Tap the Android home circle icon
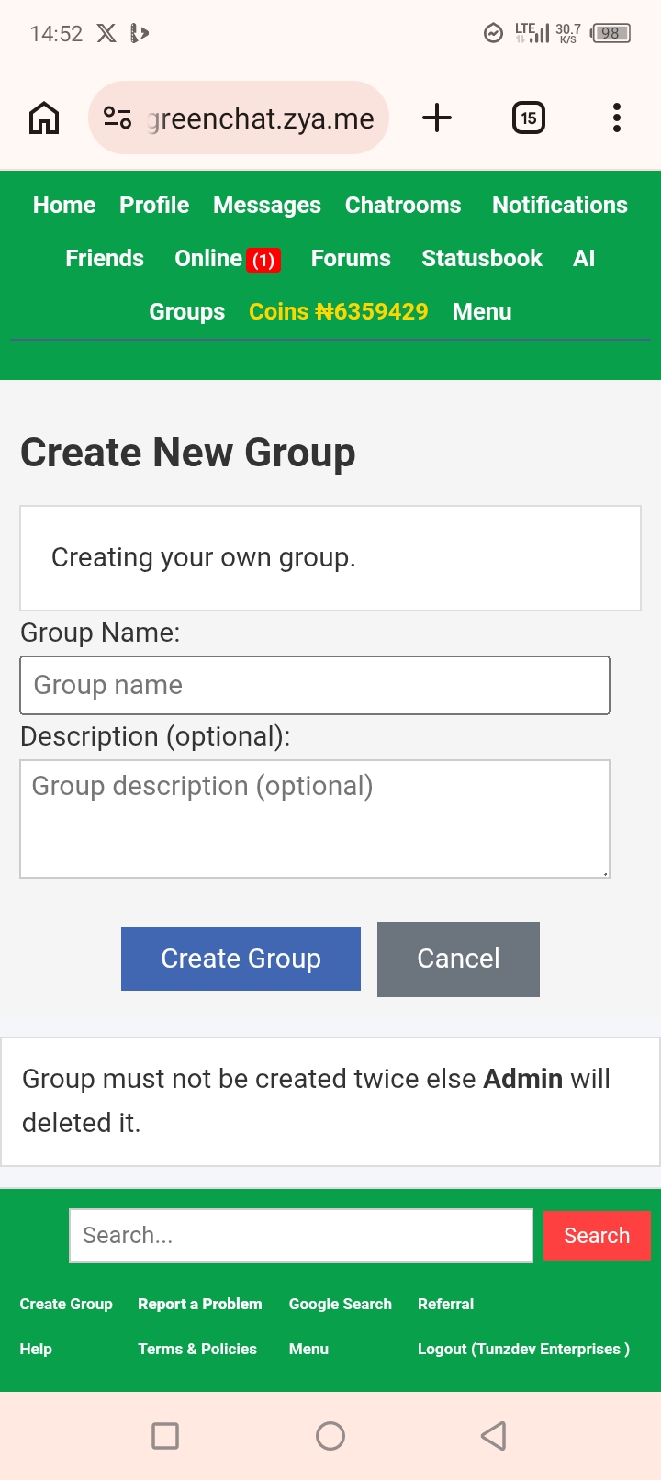Image resolution: width=661 pixels, height=1480 pixels. (330, 1436)
